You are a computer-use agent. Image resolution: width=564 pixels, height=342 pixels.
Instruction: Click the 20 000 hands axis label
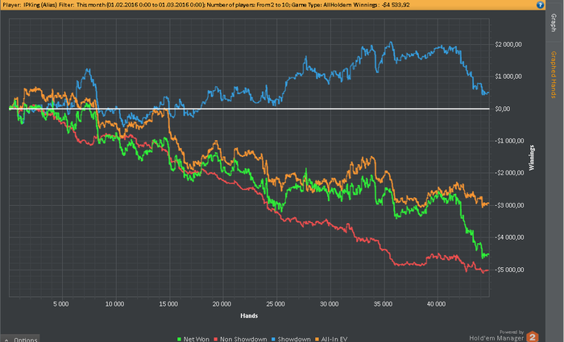click(x=222, y=304)
